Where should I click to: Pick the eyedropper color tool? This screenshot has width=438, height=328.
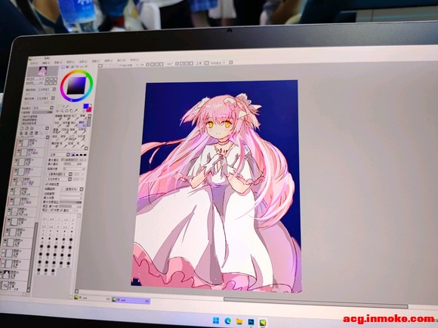coord(76,110)
